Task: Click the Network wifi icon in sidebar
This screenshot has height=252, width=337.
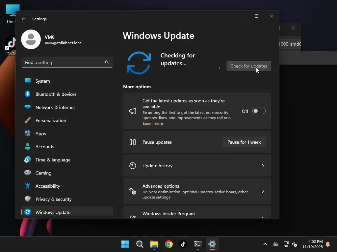Action: [x=28, y=107]
